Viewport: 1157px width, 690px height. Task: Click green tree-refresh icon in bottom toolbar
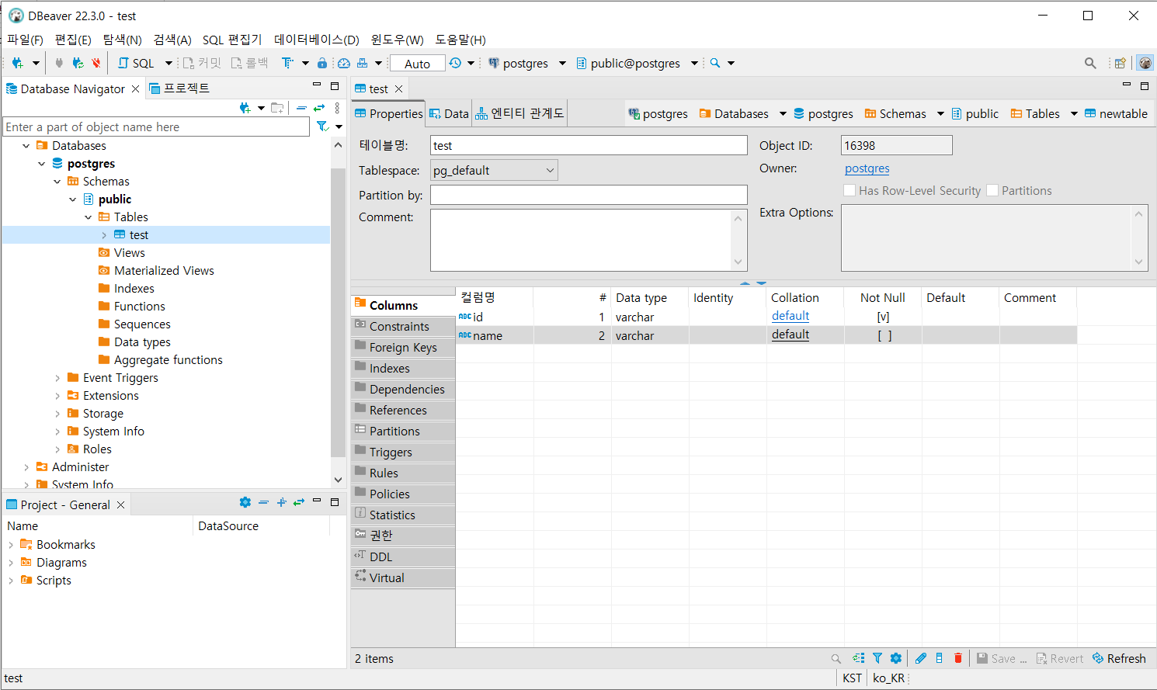pyautogui.click(x=858, y=658)
